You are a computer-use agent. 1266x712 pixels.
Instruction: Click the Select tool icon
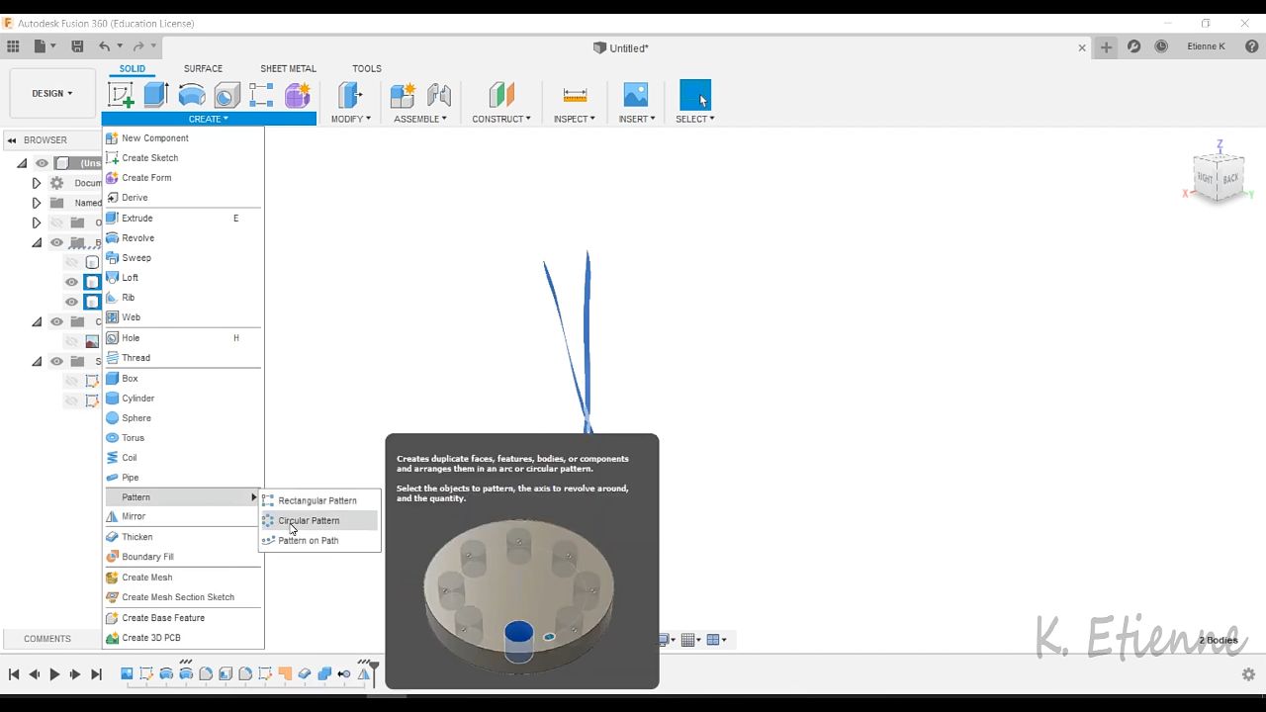click(x=695, y=95)
